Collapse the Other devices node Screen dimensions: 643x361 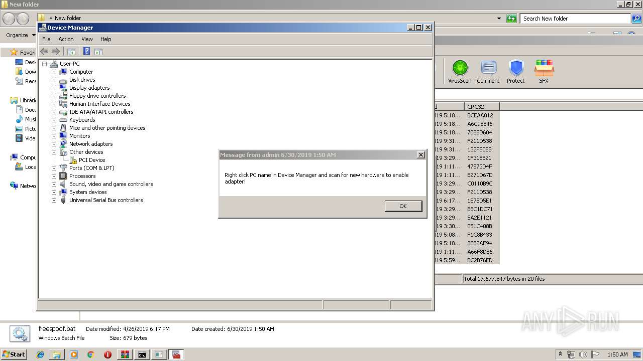tap(54, 152)
